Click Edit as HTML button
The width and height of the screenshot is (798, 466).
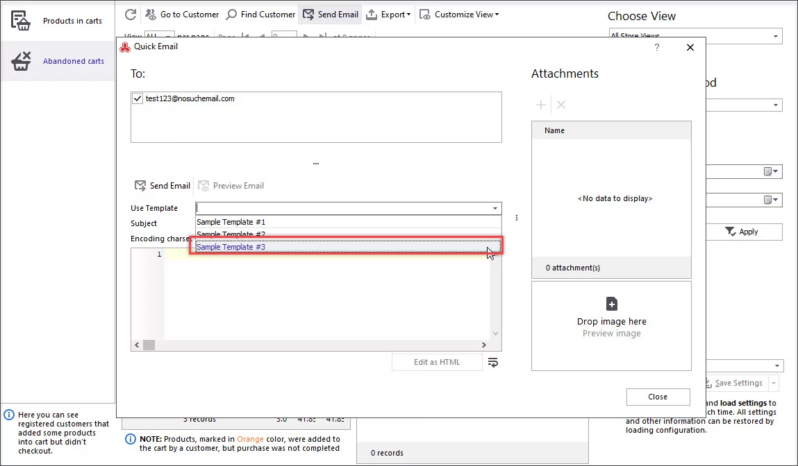coord(437,362)
